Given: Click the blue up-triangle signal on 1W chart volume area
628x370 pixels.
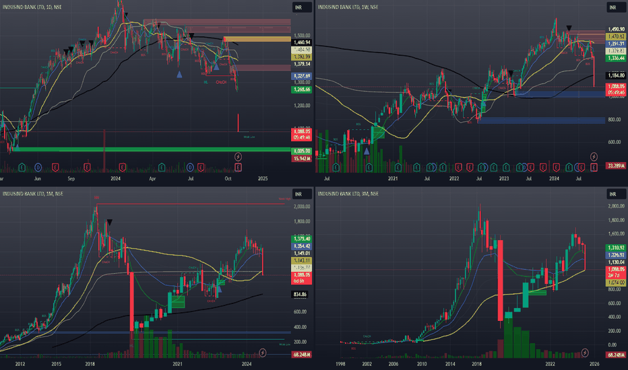Looking at the screenshot, I should [x=366, y=151].
